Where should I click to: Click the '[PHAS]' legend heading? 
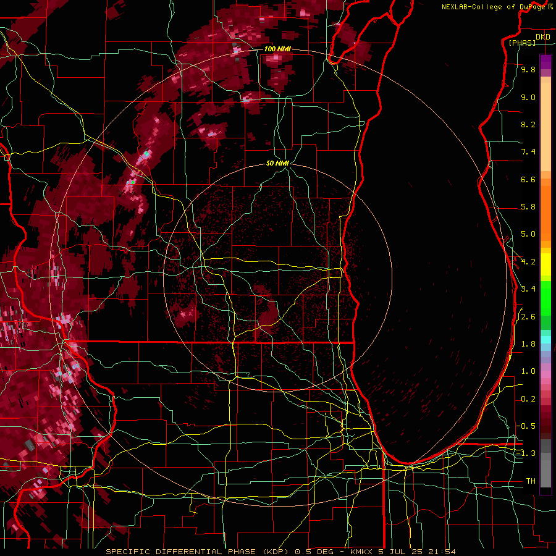[x=522, y=43]
